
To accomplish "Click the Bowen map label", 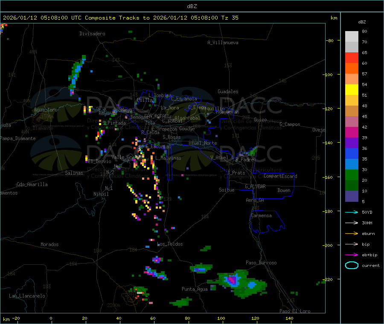I will point(284,190).
